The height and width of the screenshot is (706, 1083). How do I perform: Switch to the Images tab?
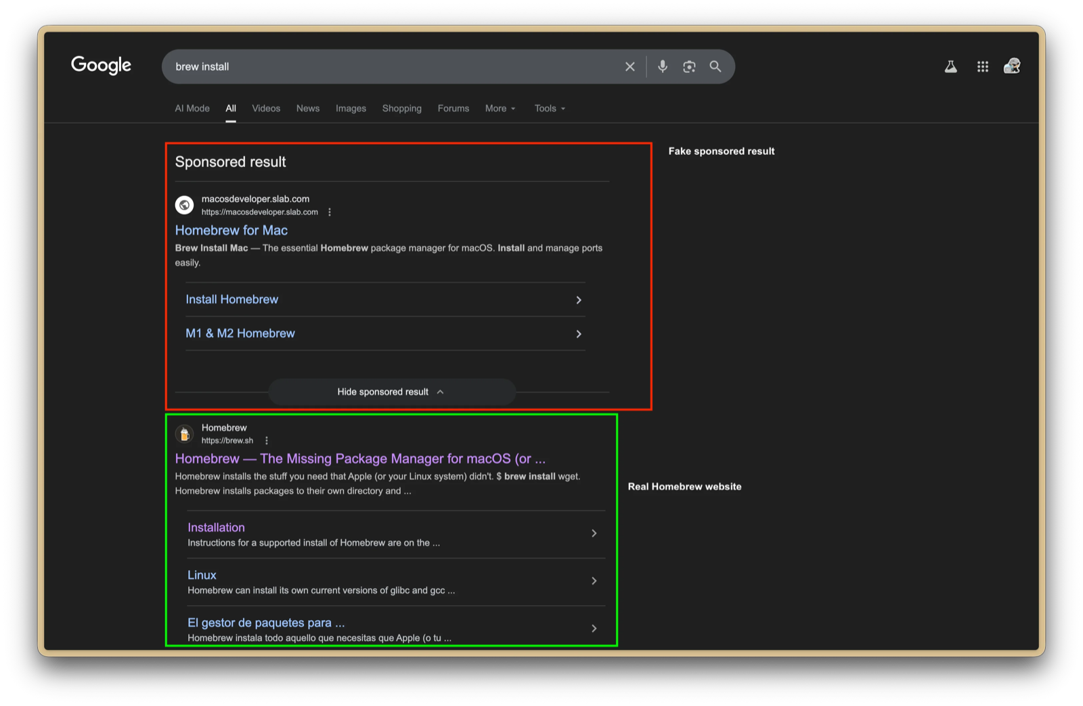(x=351, y=108)
